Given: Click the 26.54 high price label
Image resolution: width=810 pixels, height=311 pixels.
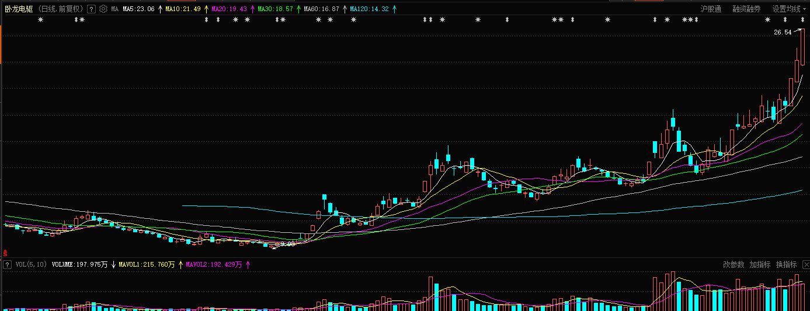Looking at the screenshot, I should (x=783, y=33).
